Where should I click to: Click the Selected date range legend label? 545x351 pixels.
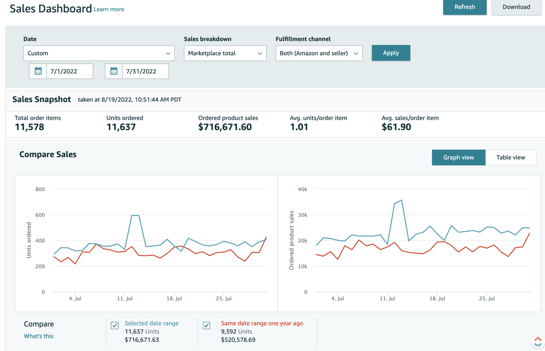click(152, 323)
